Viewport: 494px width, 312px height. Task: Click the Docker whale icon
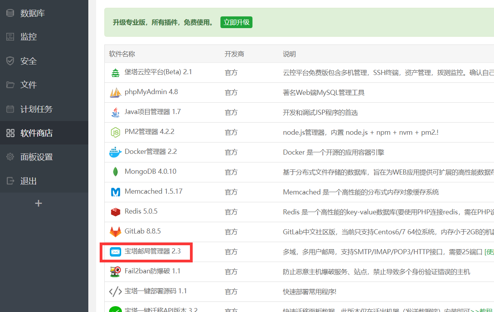pos(115,152)
